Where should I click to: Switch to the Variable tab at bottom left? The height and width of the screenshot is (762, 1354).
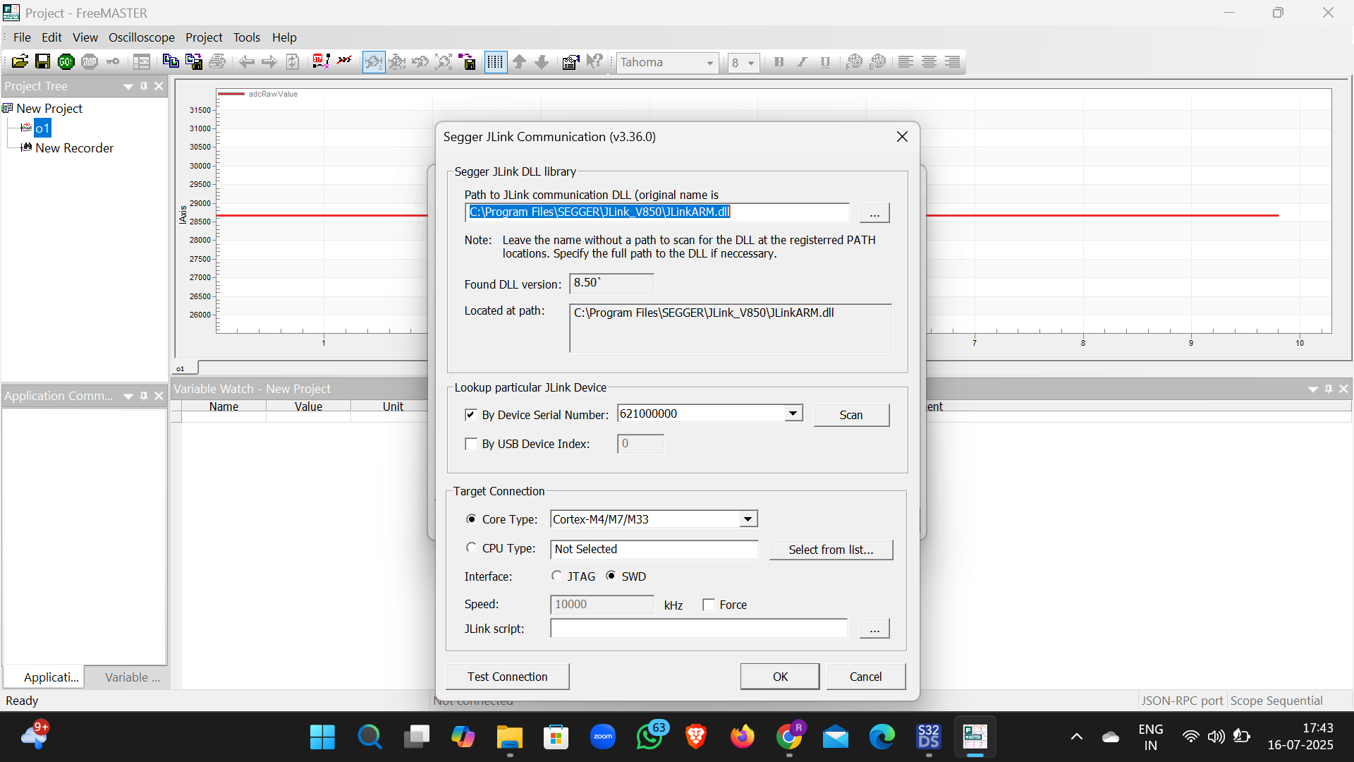coord(130,677)
